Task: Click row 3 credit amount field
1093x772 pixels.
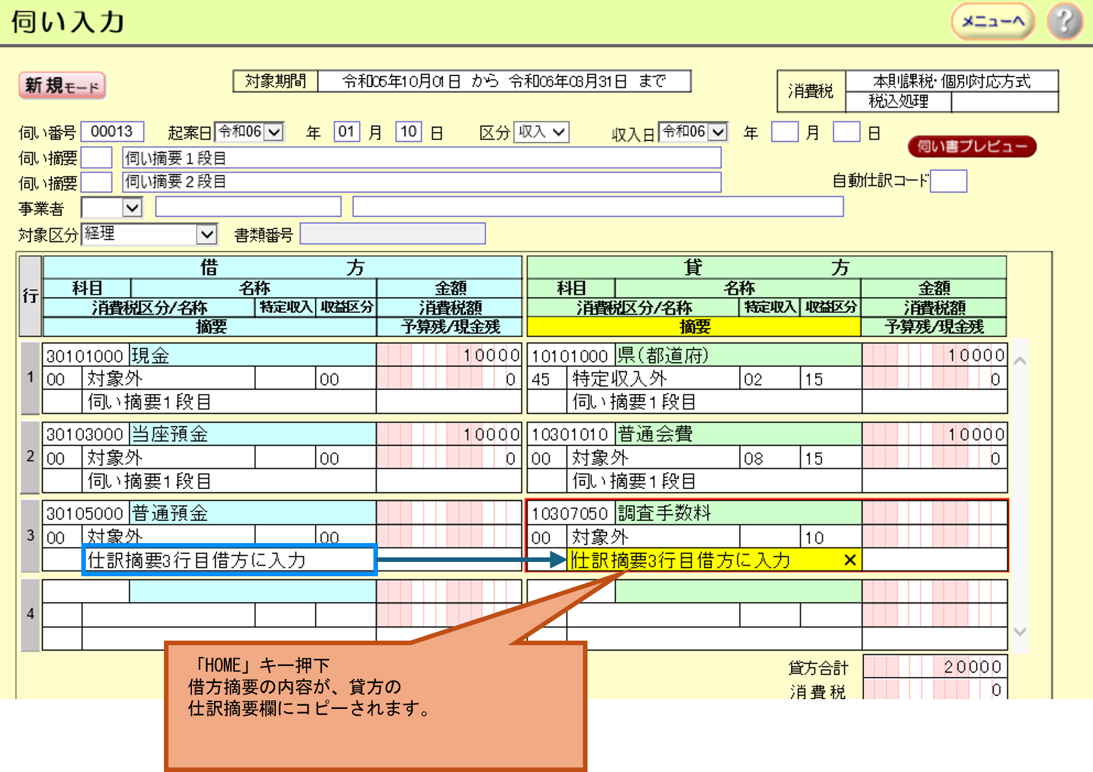Action: coord(934,513)
